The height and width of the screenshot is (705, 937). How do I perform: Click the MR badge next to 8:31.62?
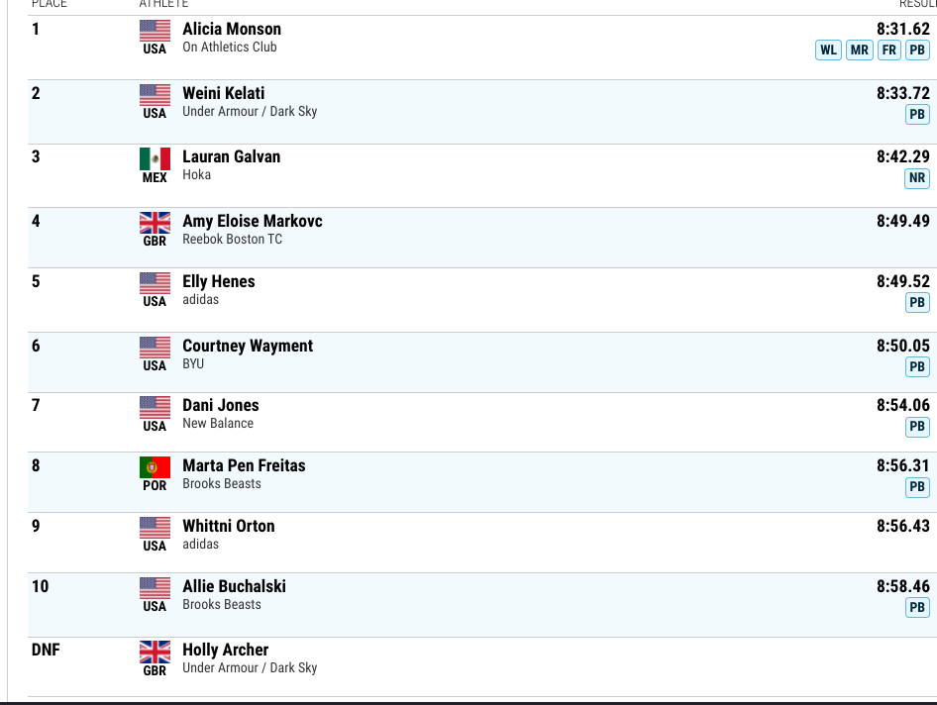(x=860, y=50)
